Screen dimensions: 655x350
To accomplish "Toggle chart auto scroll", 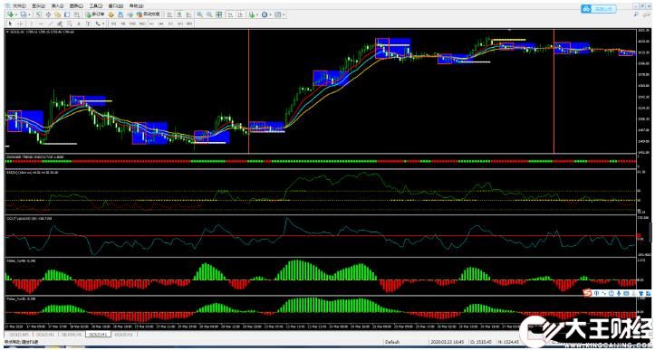I will click(x=230, y=14).
